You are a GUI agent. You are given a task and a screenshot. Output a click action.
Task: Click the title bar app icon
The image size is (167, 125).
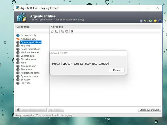[x=18, y=8]
